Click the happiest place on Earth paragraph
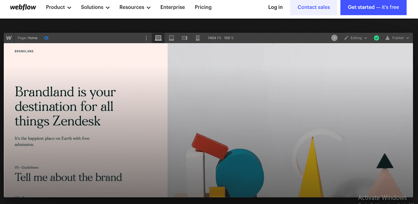The image size is (418, 204). tap(52, 141)
